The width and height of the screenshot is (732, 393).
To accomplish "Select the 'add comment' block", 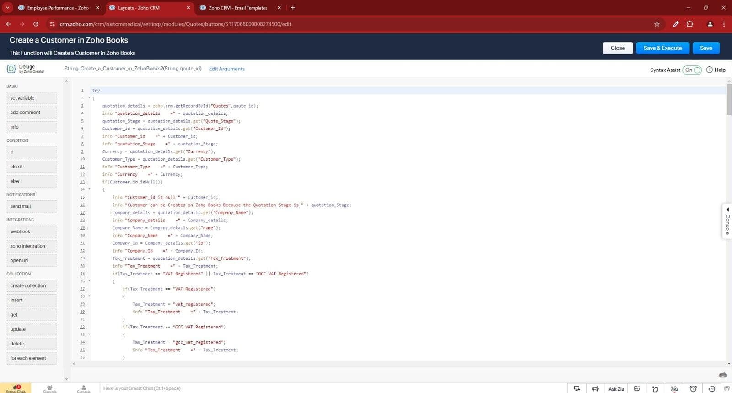I will [x=31, y=113].
